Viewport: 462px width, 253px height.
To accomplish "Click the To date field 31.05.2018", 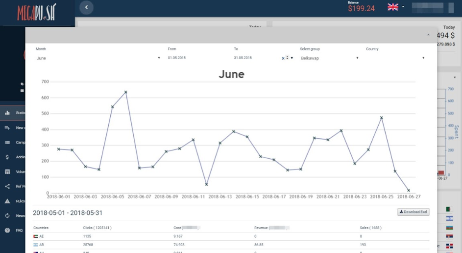I will (255, 58).
